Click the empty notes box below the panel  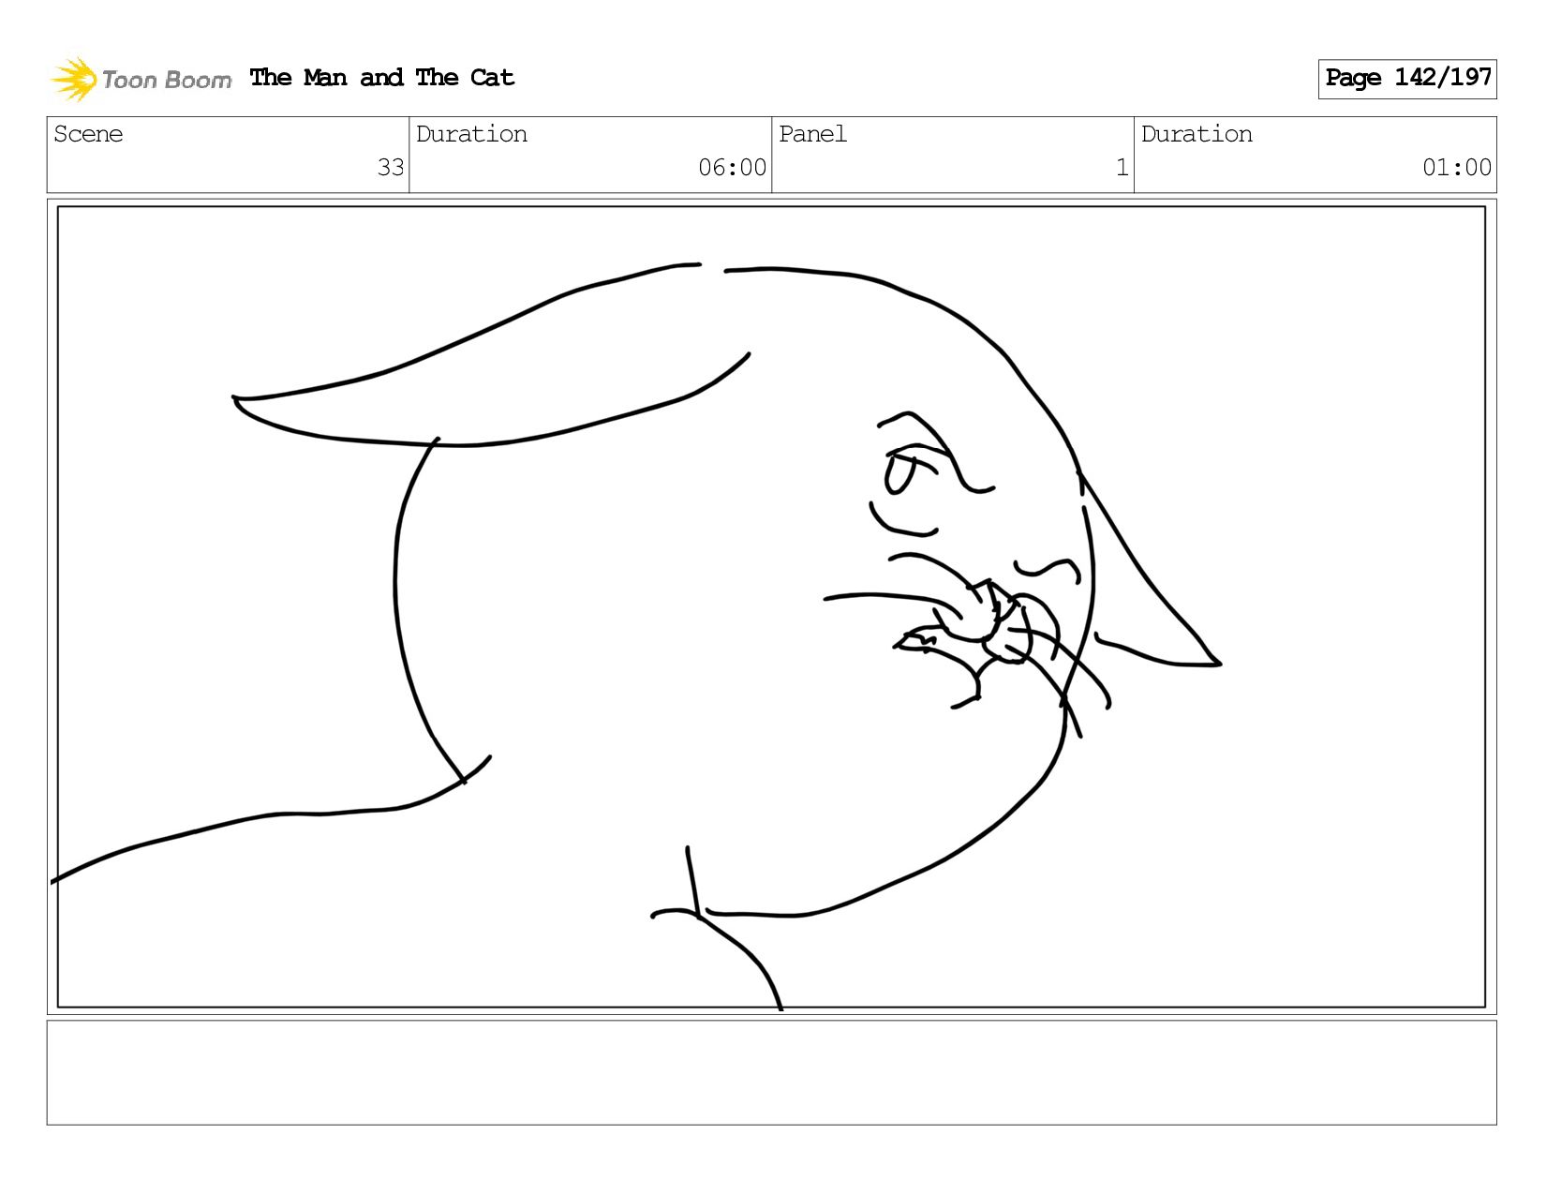coord(771,1072)
